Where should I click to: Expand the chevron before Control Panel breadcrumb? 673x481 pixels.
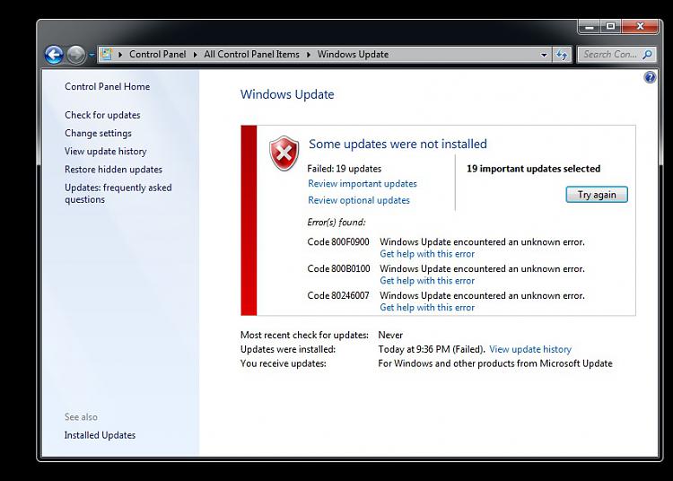coord(120,55)
